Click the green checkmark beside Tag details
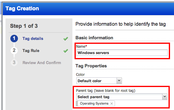This screenshot has width=174, height=110. (x=66, y=39)
